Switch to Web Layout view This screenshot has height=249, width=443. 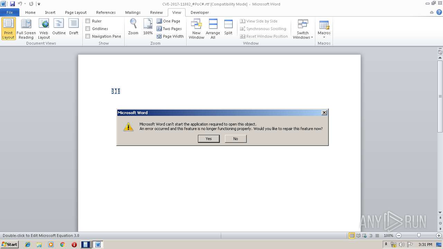(44, 29)
